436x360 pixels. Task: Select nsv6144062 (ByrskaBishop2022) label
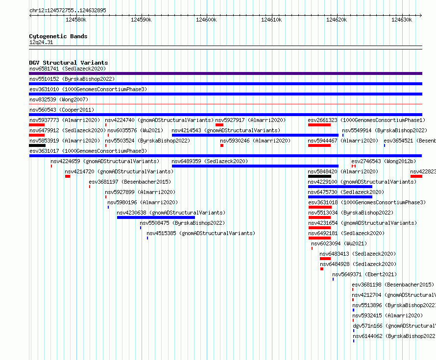[x=394, y=336]
